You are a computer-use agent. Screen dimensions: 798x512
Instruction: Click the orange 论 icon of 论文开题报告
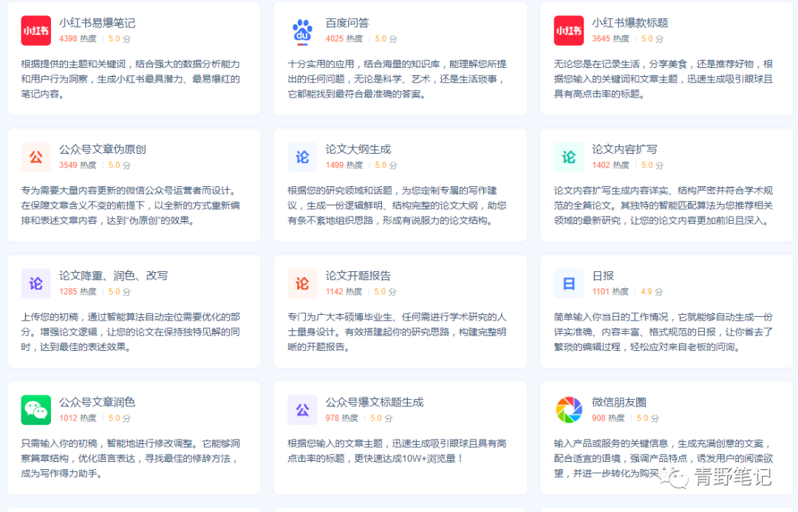302,284
